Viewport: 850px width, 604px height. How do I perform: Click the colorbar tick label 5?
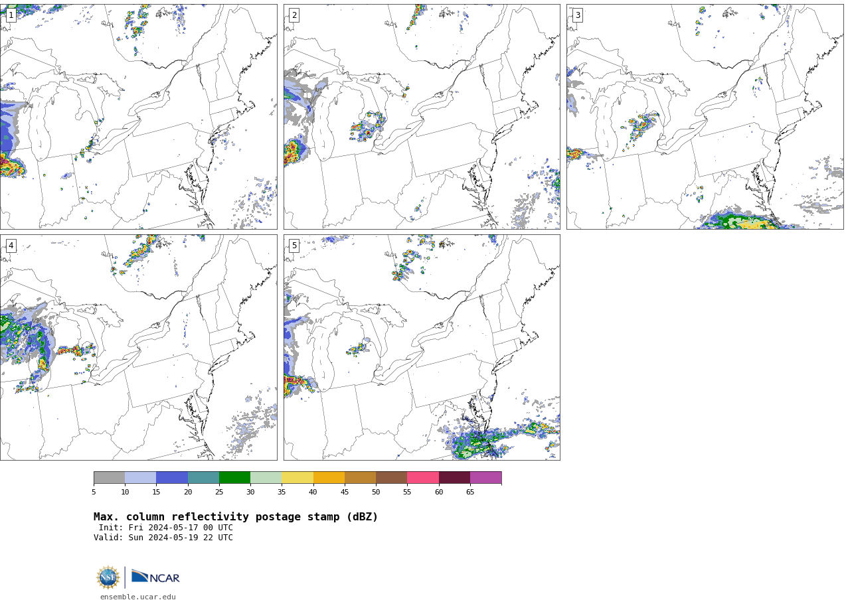tap(94, 492)
